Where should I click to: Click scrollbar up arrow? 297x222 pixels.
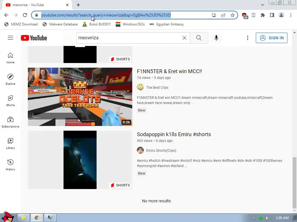tap(294, 32)
